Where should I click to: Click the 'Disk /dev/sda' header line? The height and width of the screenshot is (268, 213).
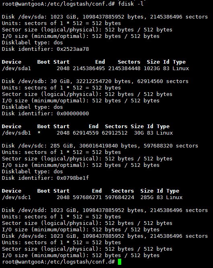click(x=105, y=17)
